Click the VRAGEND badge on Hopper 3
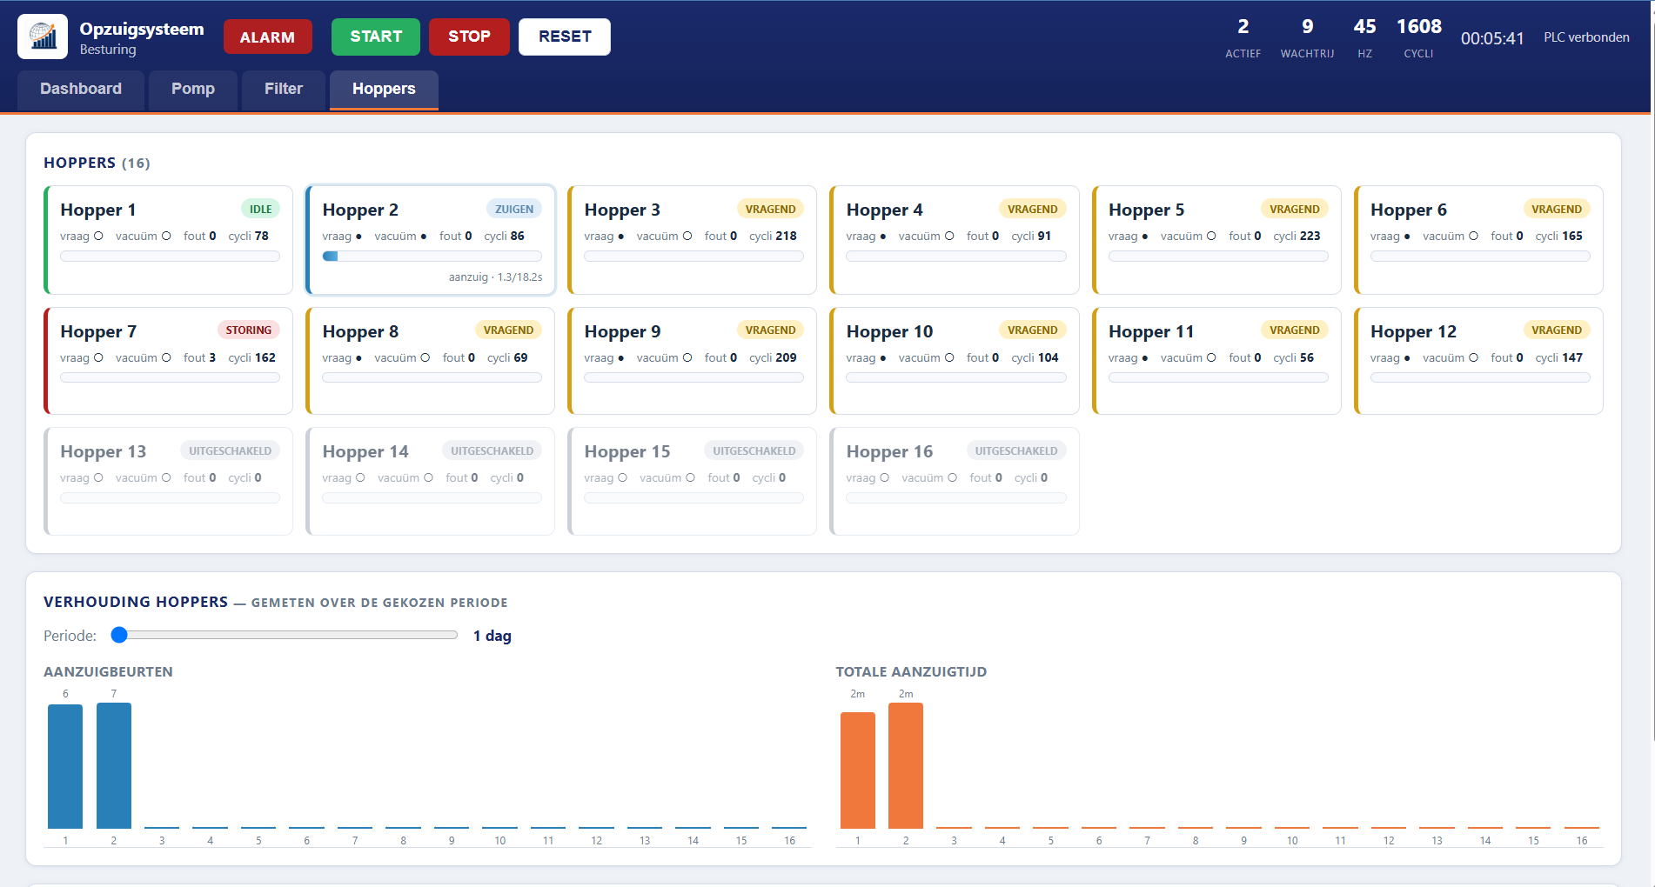 (x=770, y=209)
